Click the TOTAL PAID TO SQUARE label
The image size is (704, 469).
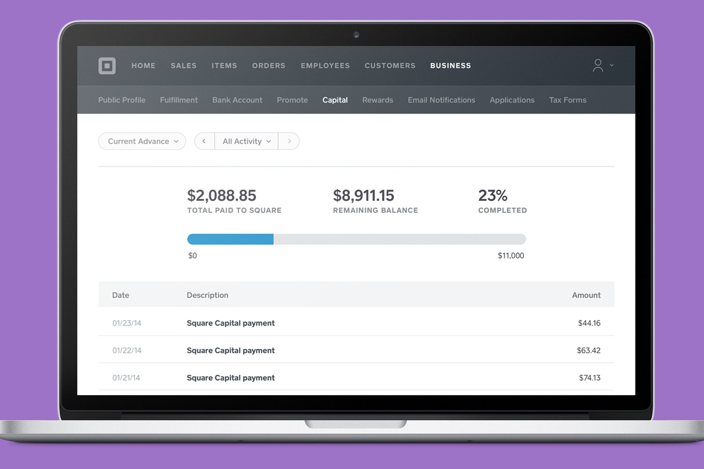(x=234, y=210)
